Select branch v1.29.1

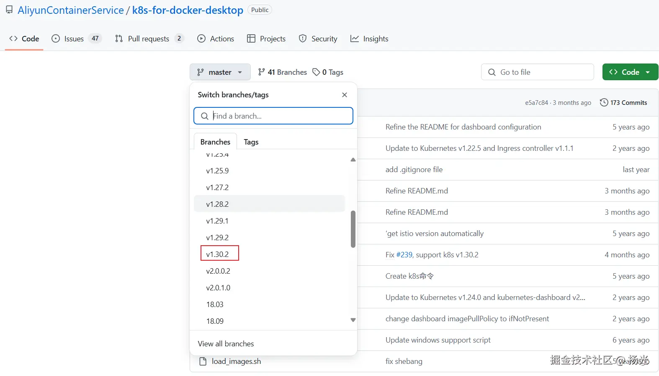270,221
